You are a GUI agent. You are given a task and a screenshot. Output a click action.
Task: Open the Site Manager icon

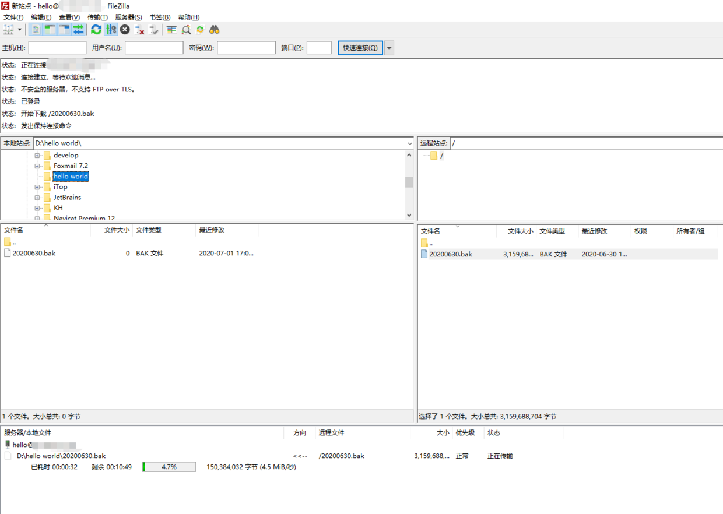9,30
